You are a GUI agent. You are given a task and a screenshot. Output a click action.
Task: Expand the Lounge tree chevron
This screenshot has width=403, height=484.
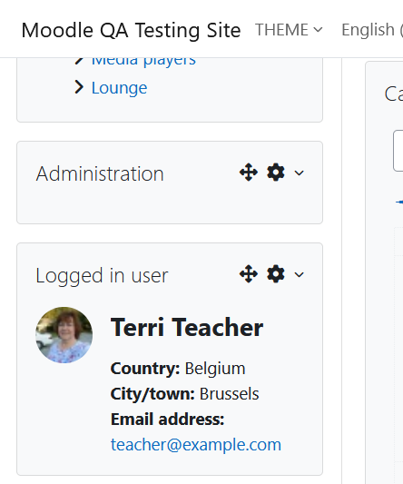click(79, 87)
